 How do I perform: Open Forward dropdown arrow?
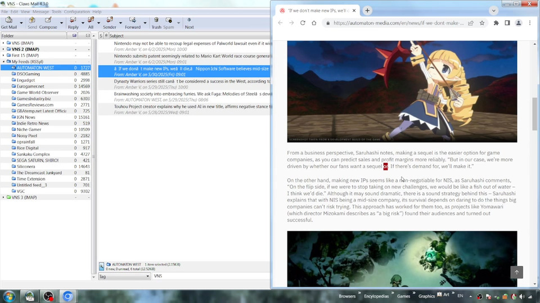tap(145, 23)
